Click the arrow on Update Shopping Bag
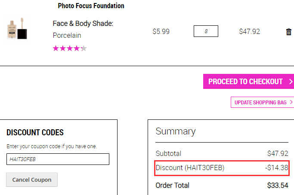Image resolution: width=294 pixels, height=195 pixels. click(291, 102)
